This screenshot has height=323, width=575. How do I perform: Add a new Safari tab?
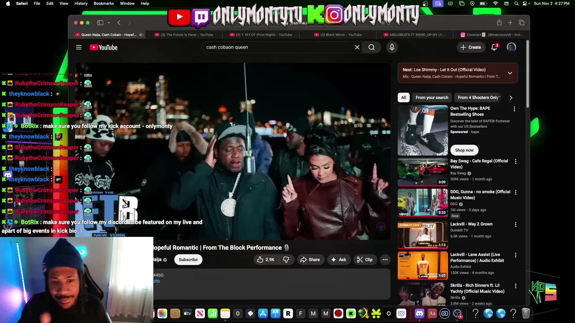tap(510, 22)
